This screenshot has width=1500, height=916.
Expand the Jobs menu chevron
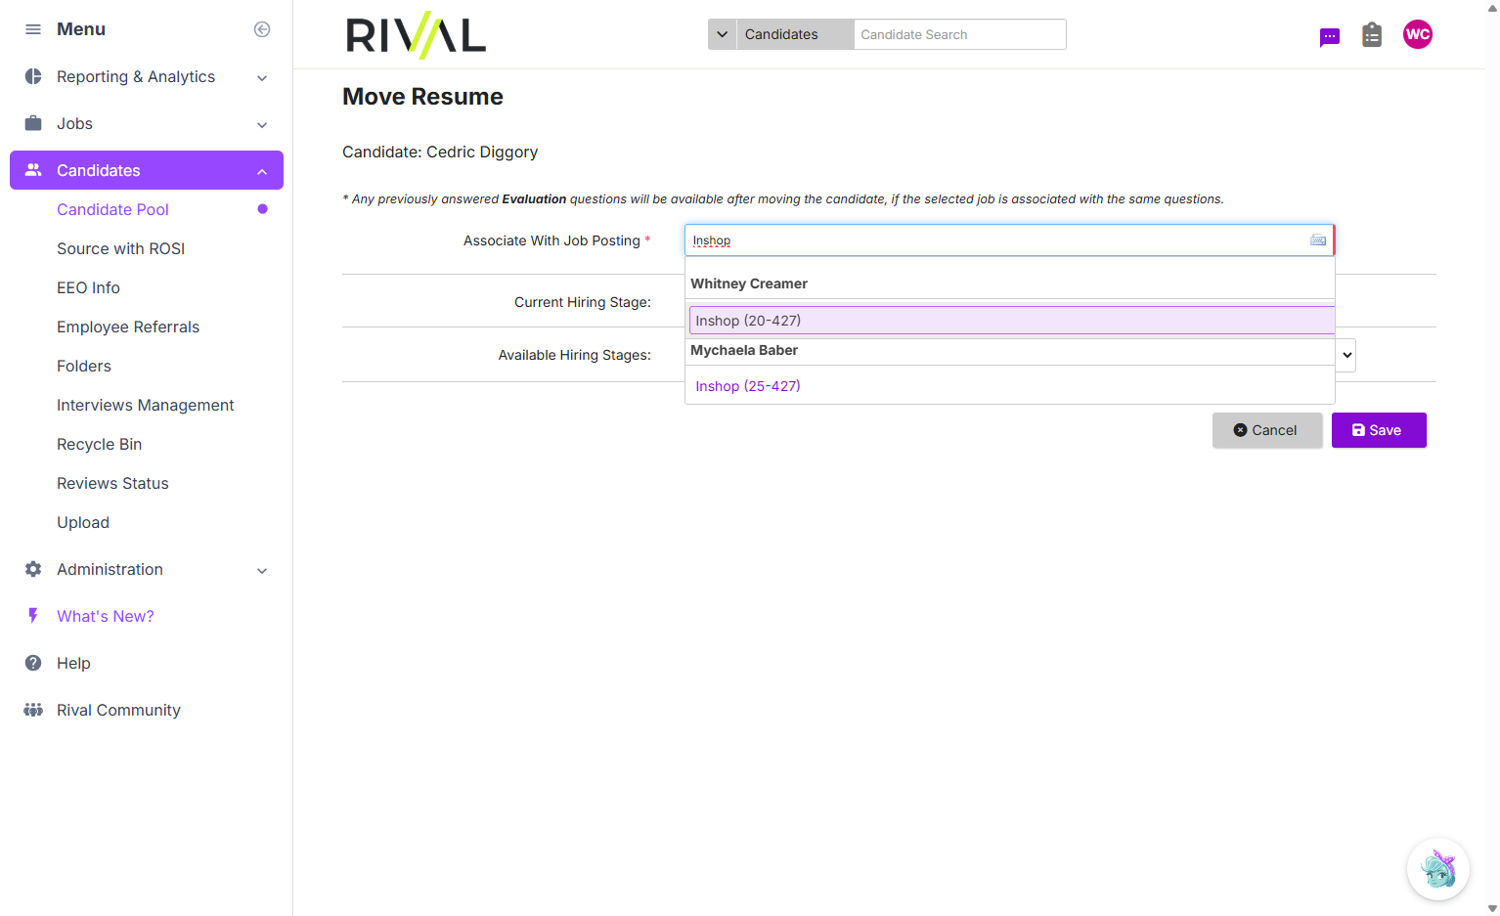point(262,124)
